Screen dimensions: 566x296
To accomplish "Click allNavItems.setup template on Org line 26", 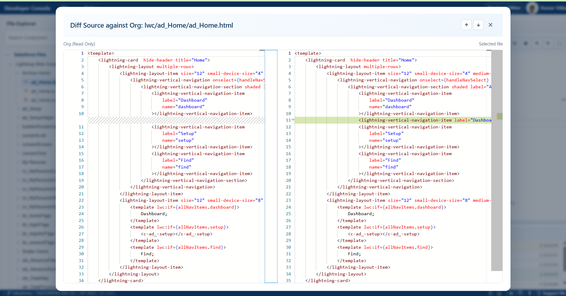I will 179,227.
